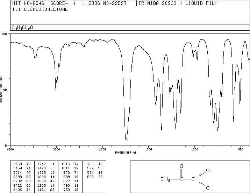The width and height of the screenshot is (250, 193).
Task: Select the 973 peak entry in table
Action: pos(71,172)
